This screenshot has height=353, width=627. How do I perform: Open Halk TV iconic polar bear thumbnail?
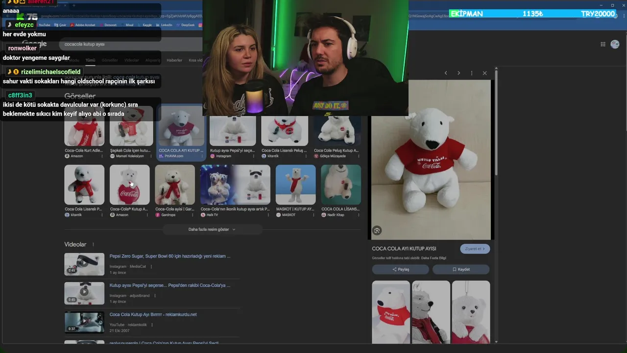point(235,184)
